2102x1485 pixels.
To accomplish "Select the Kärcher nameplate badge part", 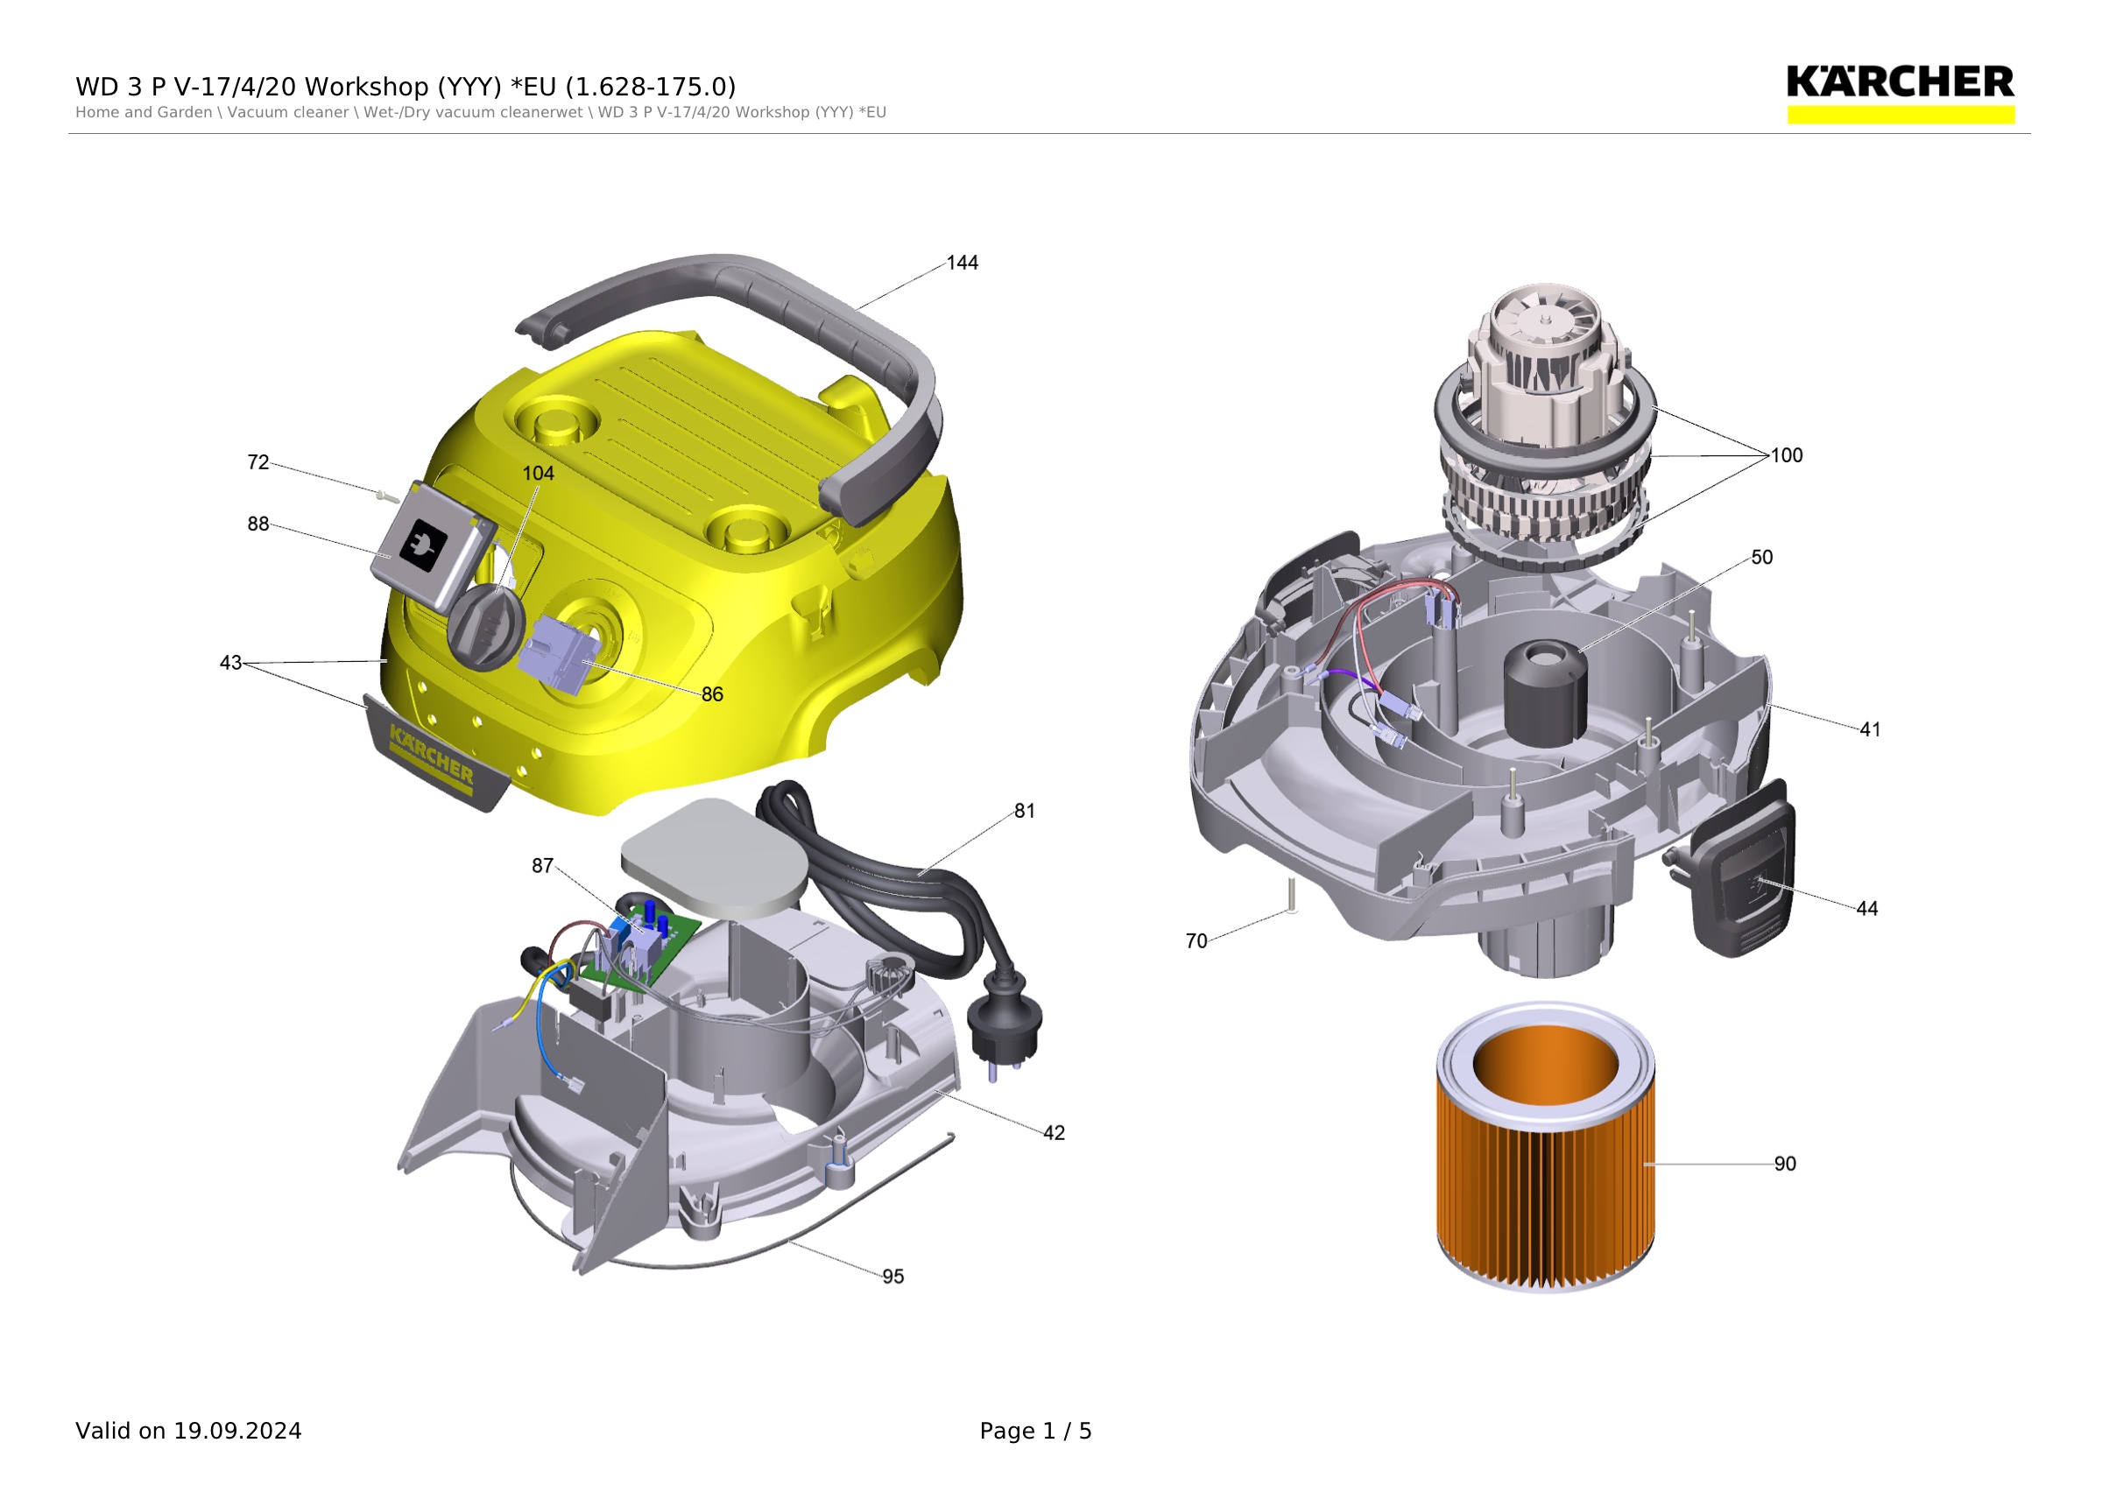I will [x=436, y=755].
